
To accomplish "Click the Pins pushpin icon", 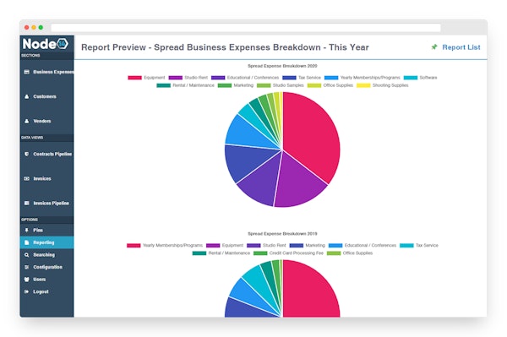I will click(x=27, y=230).
